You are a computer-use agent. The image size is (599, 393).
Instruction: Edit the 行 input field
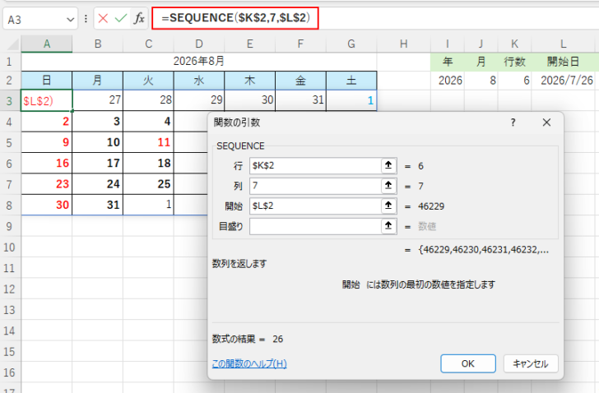click(x=315, y=165)
